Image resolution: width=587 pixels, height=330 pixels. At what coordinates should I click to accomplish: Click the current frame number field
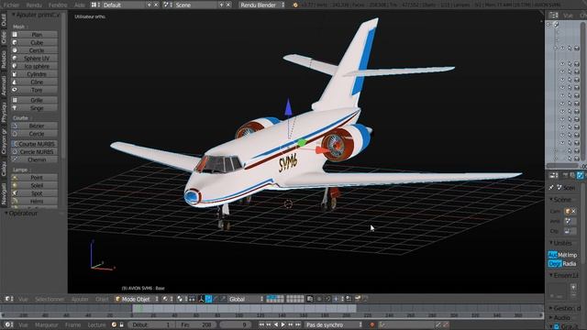(236, 324)
